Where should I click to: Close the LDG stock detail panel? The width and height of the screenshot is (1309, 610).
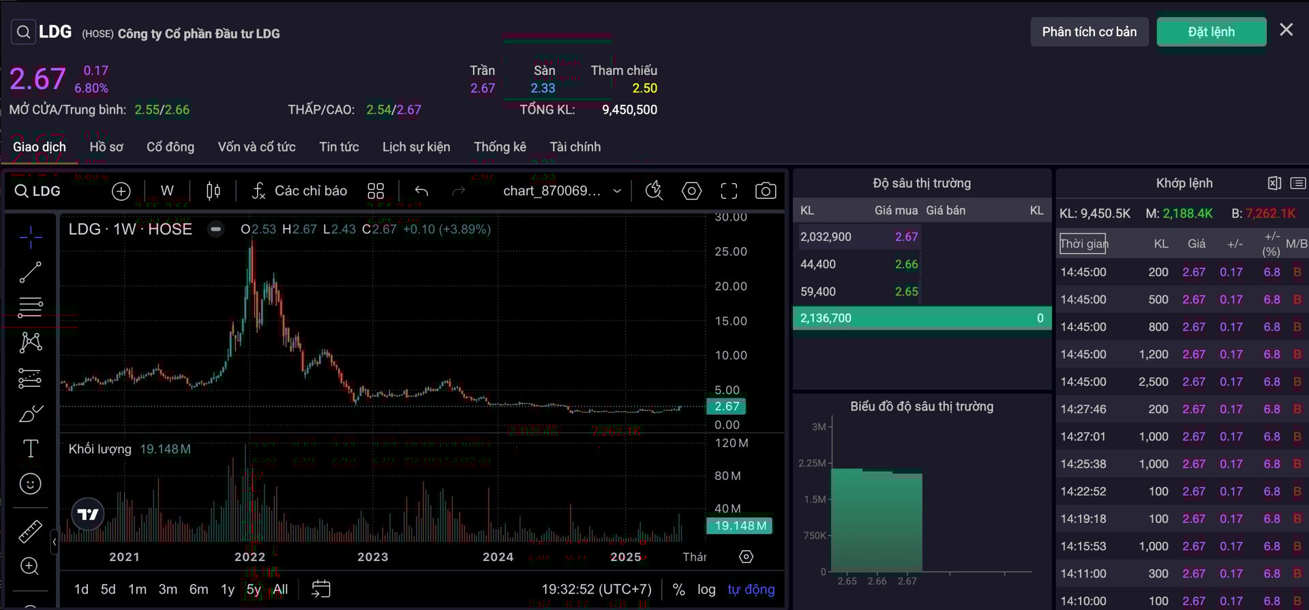click(x=1286, y=30)
